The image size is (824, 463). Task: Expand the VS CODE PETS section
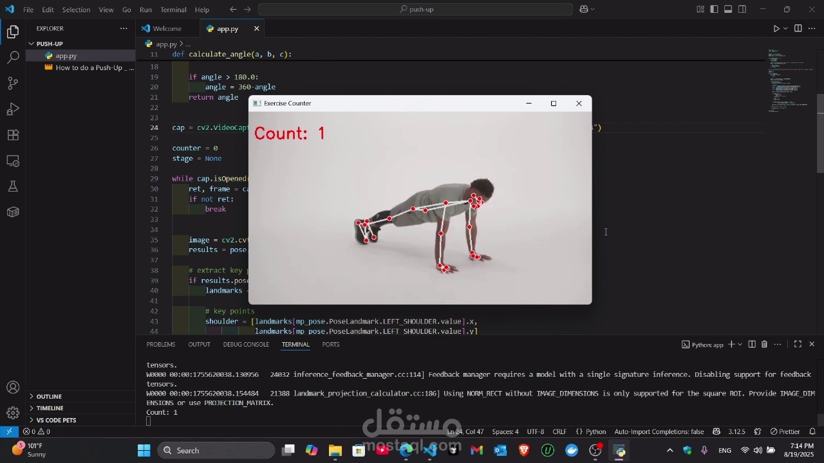[x=80, y=420]
